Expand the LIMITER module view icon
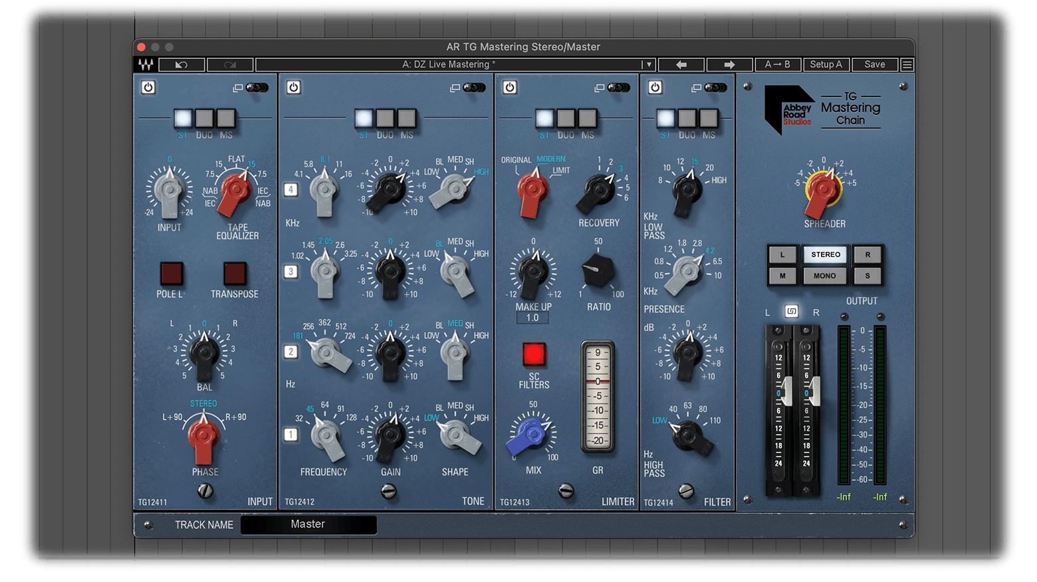 click(599, 88)
